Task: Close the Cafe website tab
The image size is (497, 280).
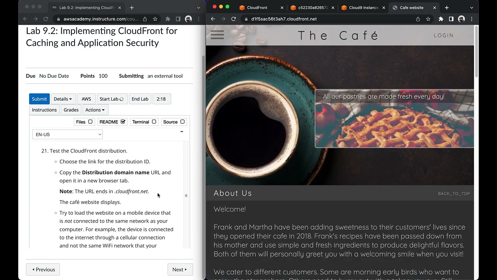Action: point(434,7)
